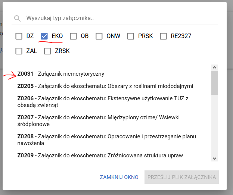The height and width of the screenshot is (195, 233).
Task: Click PRZEŚLIJ PLIK ZAŁĄCZNIKA button
Action: pos(181,177)
